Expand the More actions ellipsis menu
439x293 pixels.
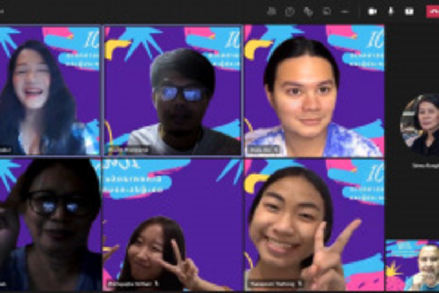(x=345, y=11)
